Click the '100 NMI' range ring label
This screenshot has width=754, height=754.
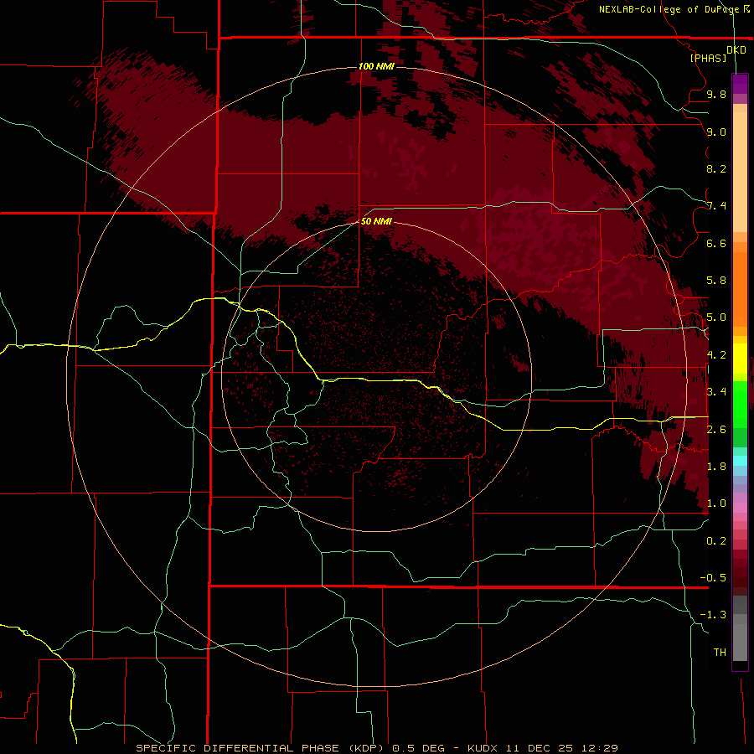pyautogui.click(x=376, y=66)
